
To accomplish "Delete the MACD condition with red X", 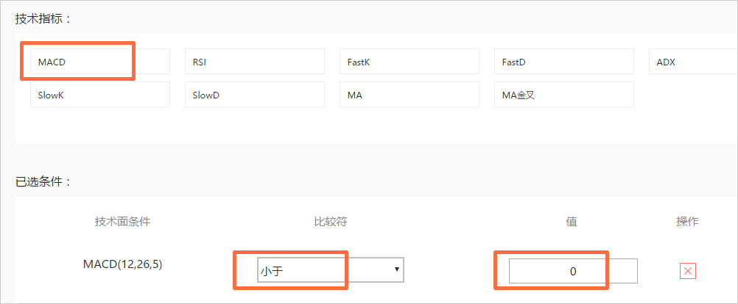I will [x=688, y=271].
